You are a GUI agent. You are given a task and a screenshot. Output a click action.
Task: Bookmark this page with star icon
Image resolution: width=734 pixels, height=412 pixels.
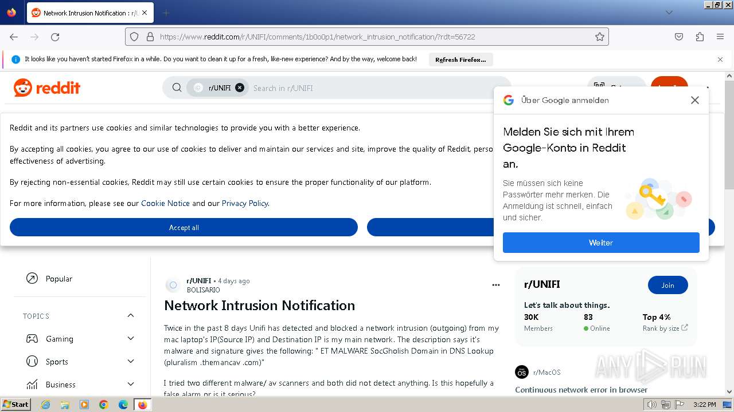point(600,37)
